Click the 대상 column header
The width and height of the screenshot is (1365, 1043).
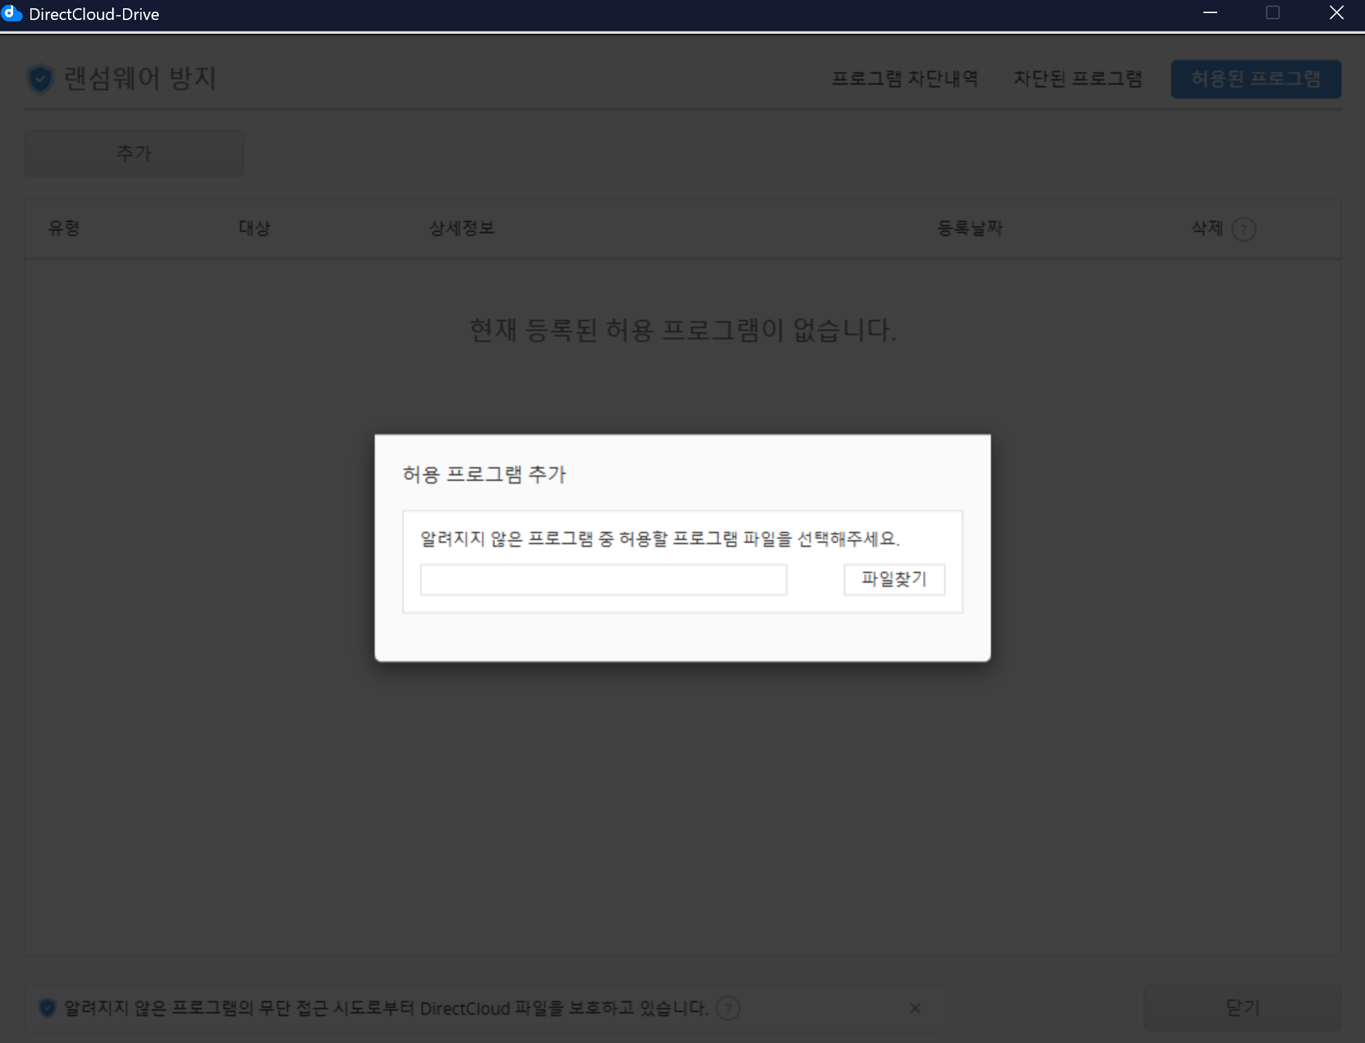[x=254, y=228]
